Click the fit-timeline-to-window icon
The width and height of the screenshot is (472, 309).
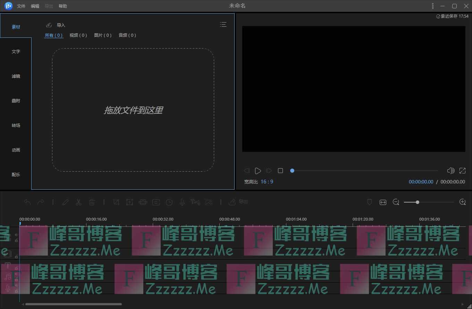pos(383,202)
